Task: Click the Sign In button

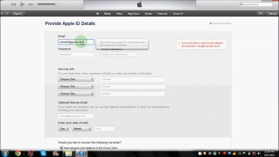Action: (17, 14)
